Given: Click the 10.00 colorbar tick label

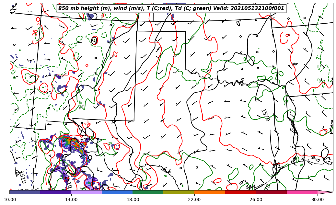Looking at the screenshot, I should point(10,199).
